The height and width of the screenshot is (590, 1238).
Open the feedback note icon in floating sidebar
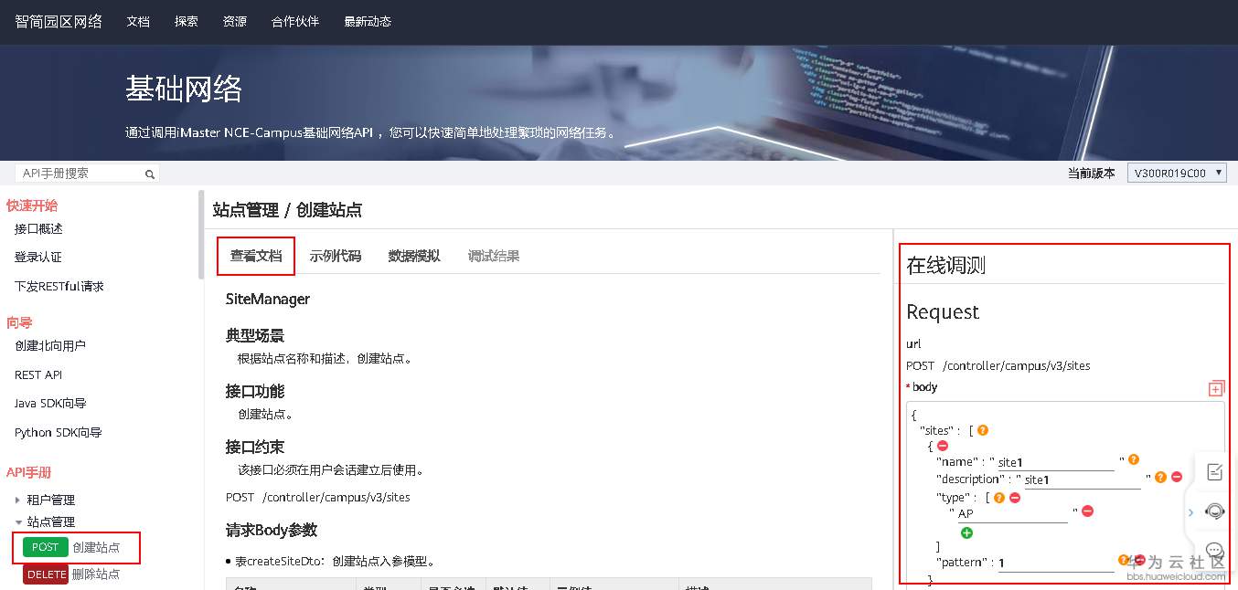click(1215, 472)
